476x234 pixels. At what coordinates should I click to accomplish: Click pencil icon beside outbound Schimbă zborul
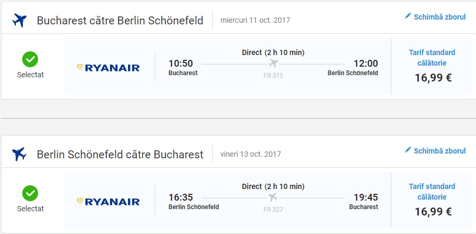[408, 16]
